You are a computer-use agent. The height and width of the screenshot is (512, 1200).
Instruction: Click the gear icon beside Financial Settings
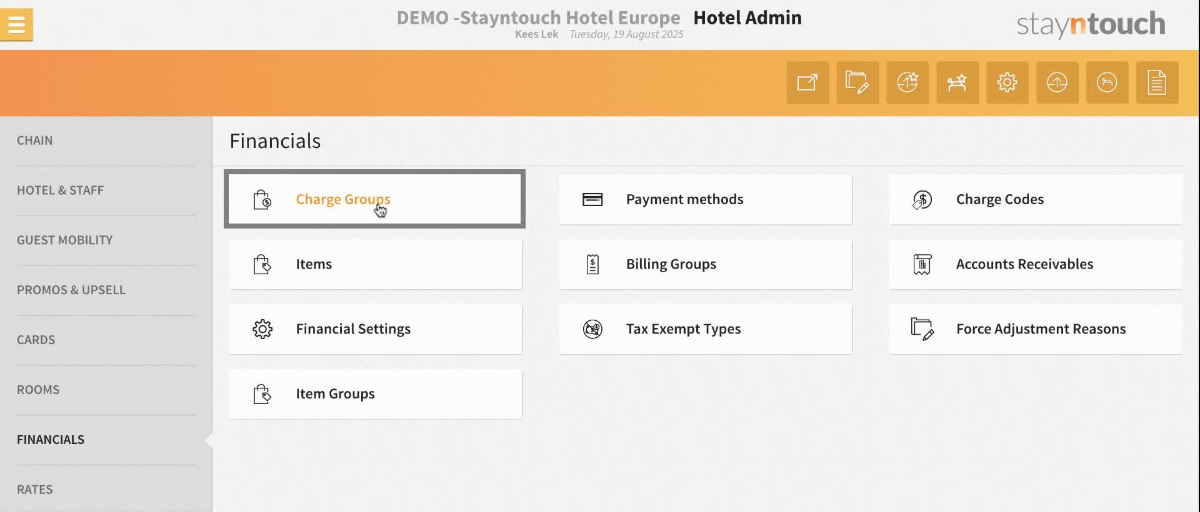[262, 329]
